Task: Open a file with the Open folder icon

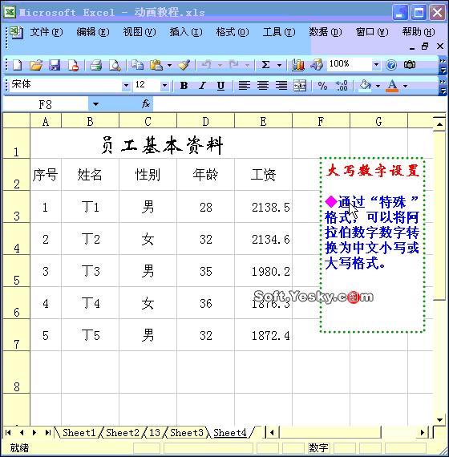Action: [35, 65]
